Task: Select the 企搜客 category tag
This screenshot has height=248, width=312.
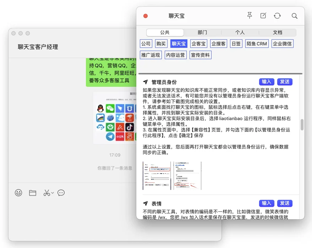Action: pyautogui.click(x=219, y=44)
